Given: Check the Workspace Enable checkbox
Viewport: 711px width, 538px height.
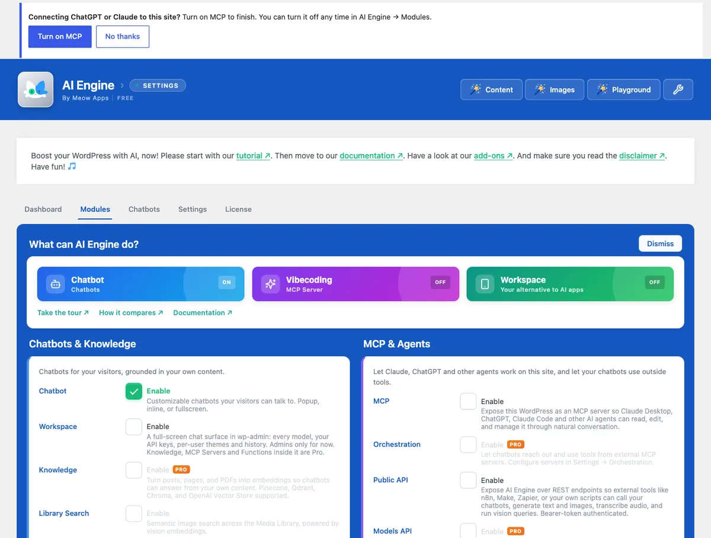Looking at the screenshot, I should tap(134, 427).
